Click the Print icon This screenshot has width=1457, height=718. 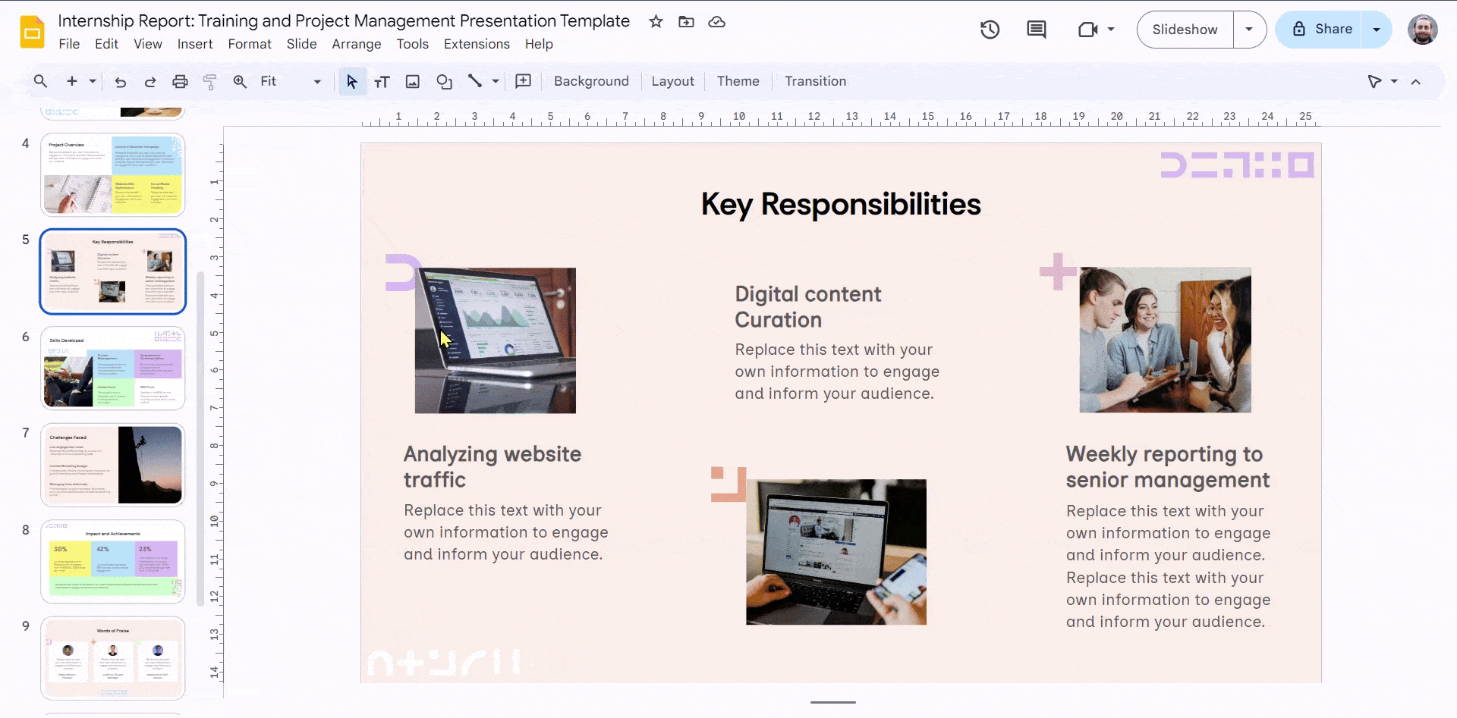click(181, 81)
